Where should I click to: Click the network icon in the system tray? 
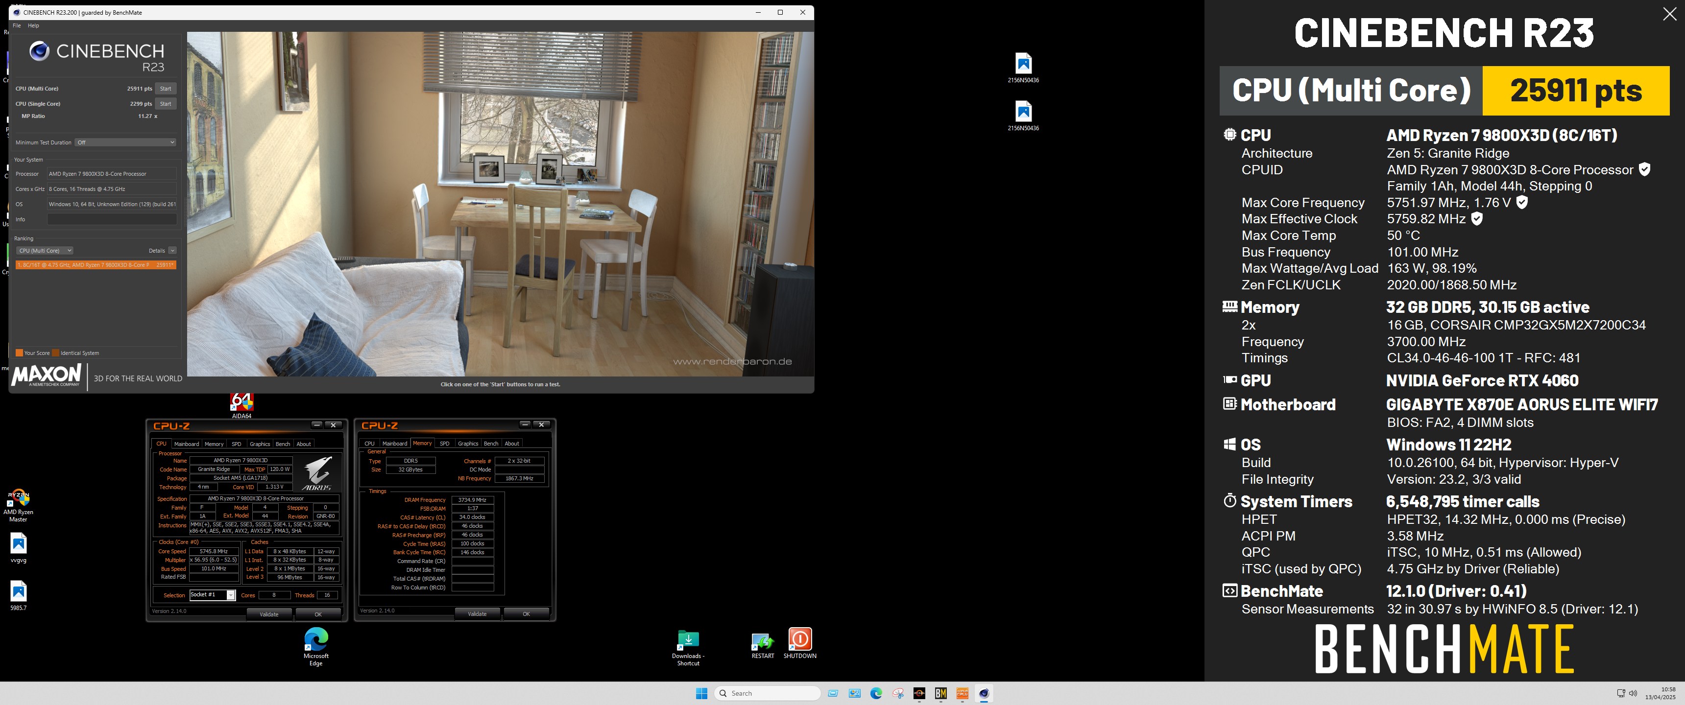1621,693
